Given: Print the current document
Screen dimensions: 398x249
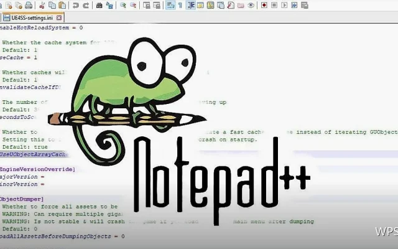Looking at the screenshot, I should (29, 5).
